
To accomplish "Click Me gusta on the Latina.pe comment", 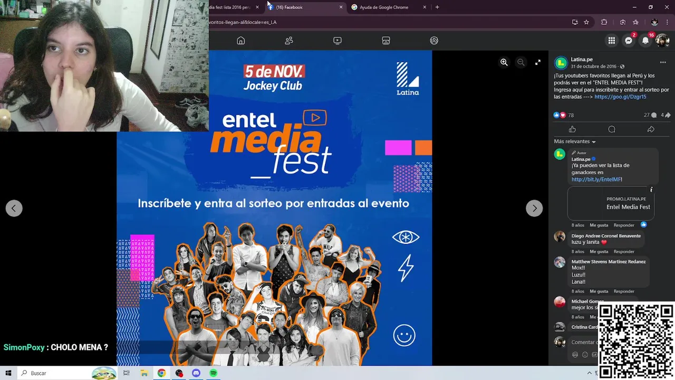I will (x=599, y=225).
